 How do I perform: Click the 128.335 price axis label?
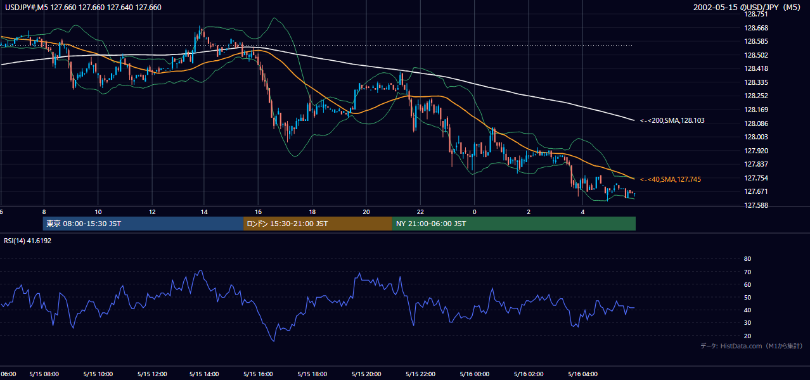pyautogui.click(x=756, y=82)
